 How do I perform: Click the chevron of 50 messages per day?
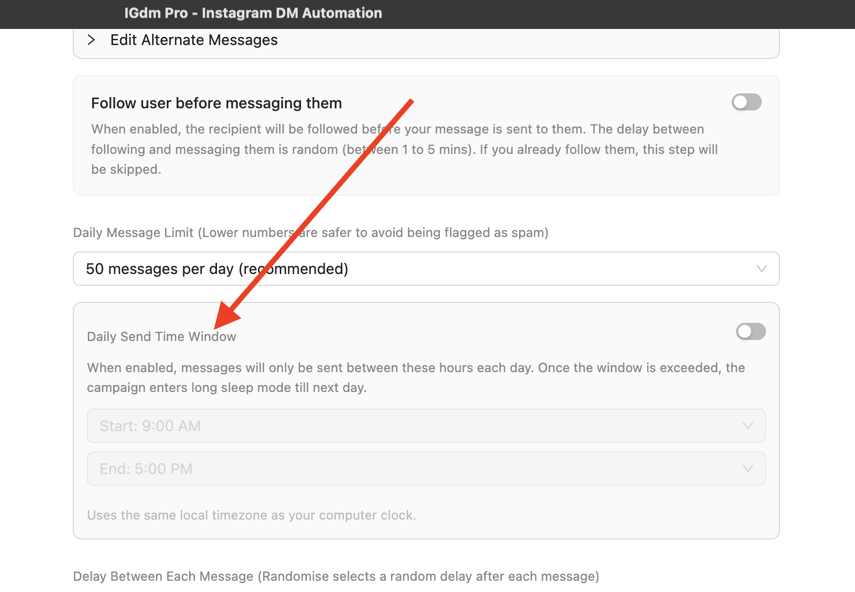[x=761, y=269]
